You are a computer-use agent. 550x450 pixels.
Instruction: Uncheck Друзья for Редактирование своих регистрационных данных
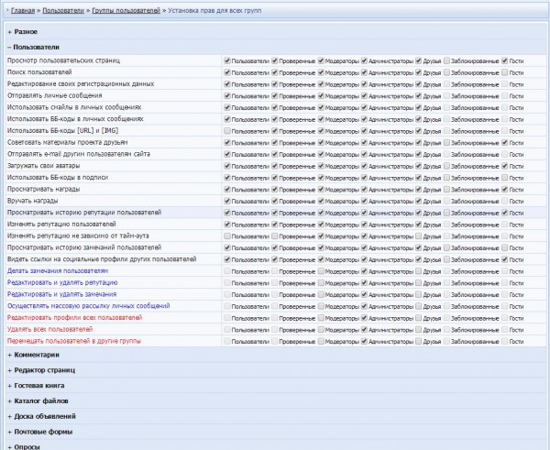[x=419, y=84]
